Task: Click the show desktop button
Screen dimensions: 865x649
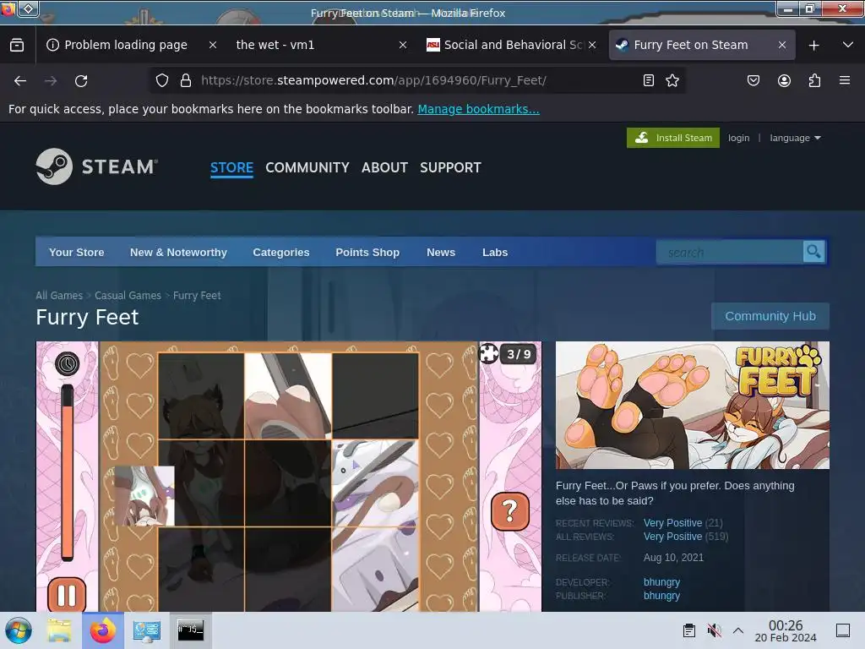Action: click(x=843, y=630)
